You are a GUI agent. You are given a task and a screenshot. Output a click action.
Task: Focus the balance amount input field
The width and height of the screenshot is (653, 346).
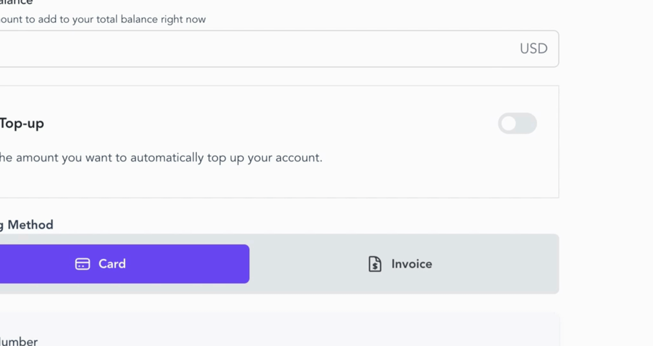(256, 49)
